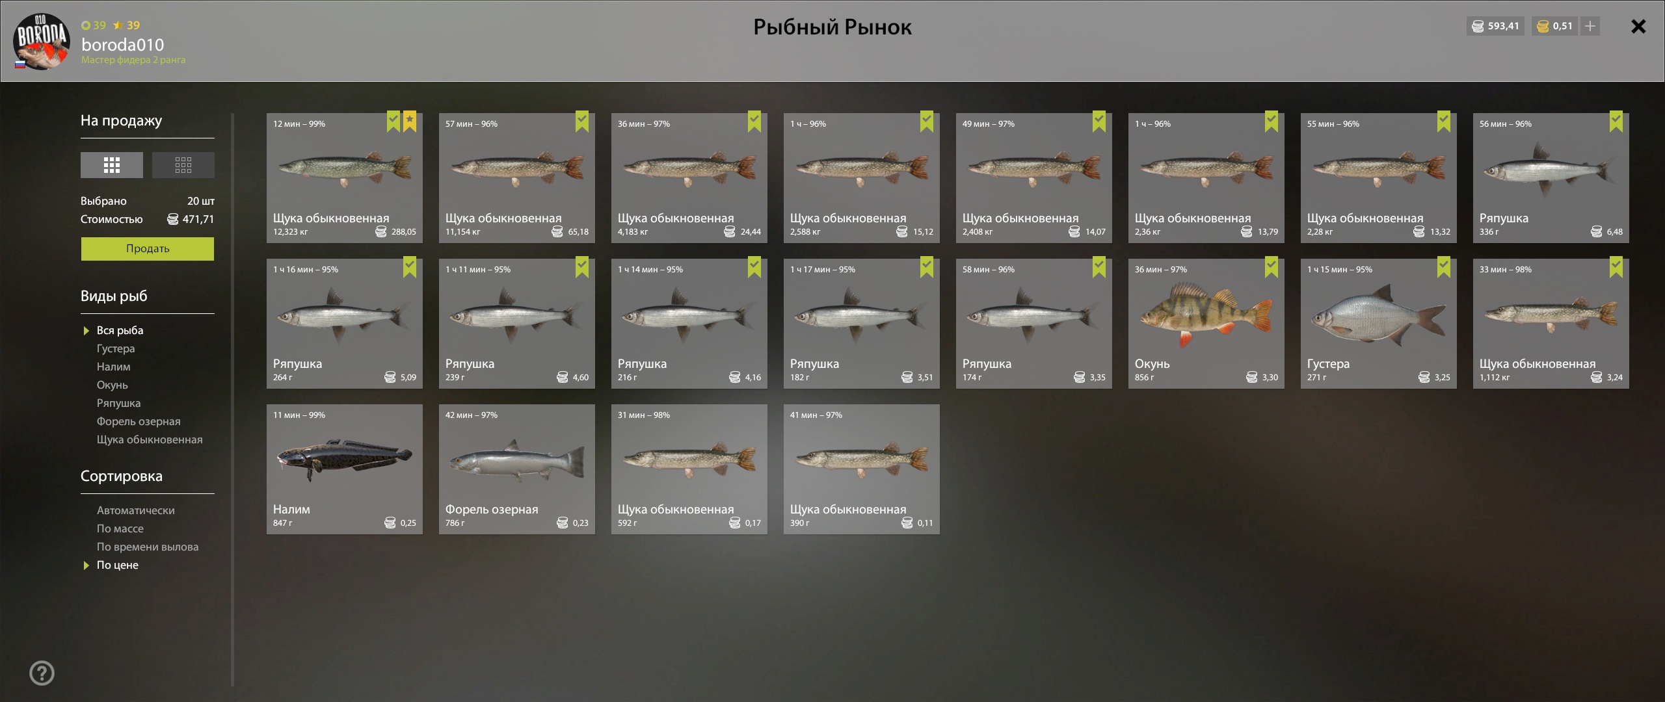Close the fish market window
Image resolution: width=1665 pixels, height=702 pixels.
click(1638, 26)
